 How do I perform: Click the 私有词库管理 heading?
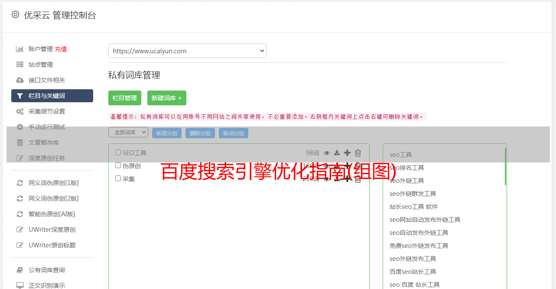click(x=134, y=75)
